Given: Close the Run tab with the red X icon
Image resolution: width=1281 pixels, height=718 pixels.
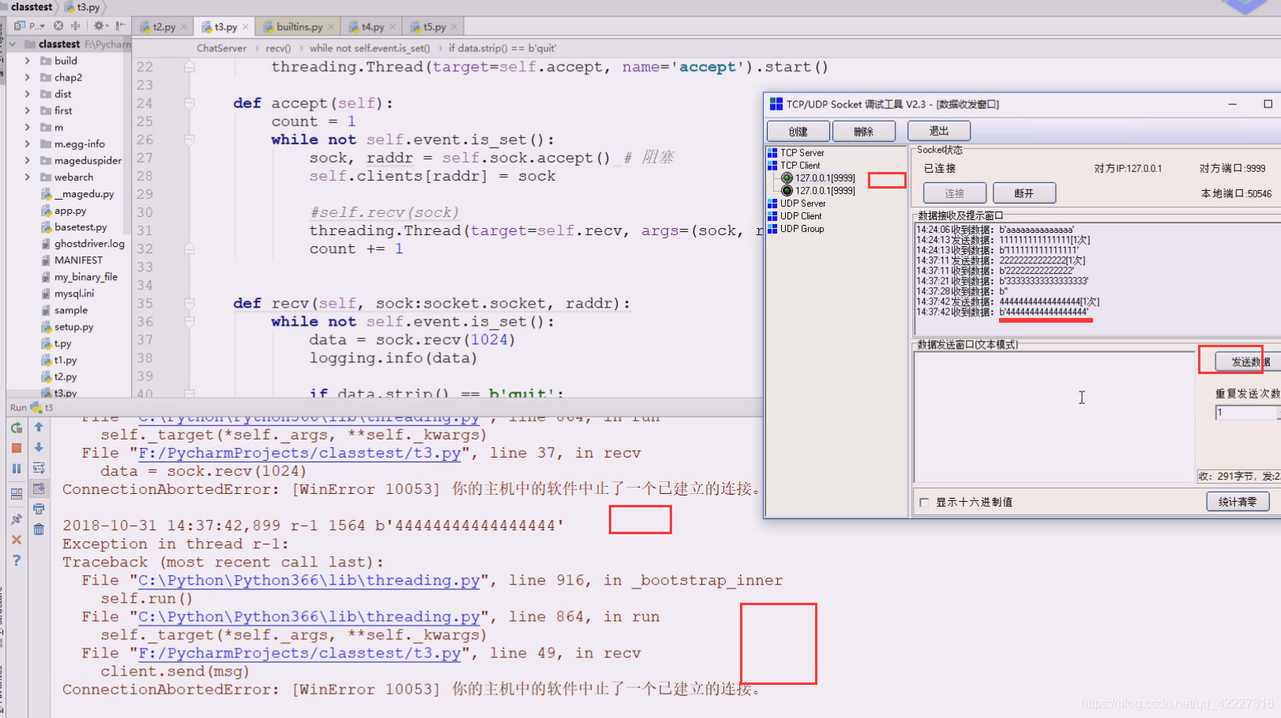Looking at the screenshot, I should tap(17, 540).
